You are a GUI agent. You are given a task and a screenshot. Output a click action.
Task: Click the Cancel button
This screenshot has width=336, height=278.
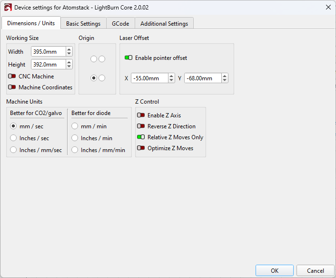315,270
